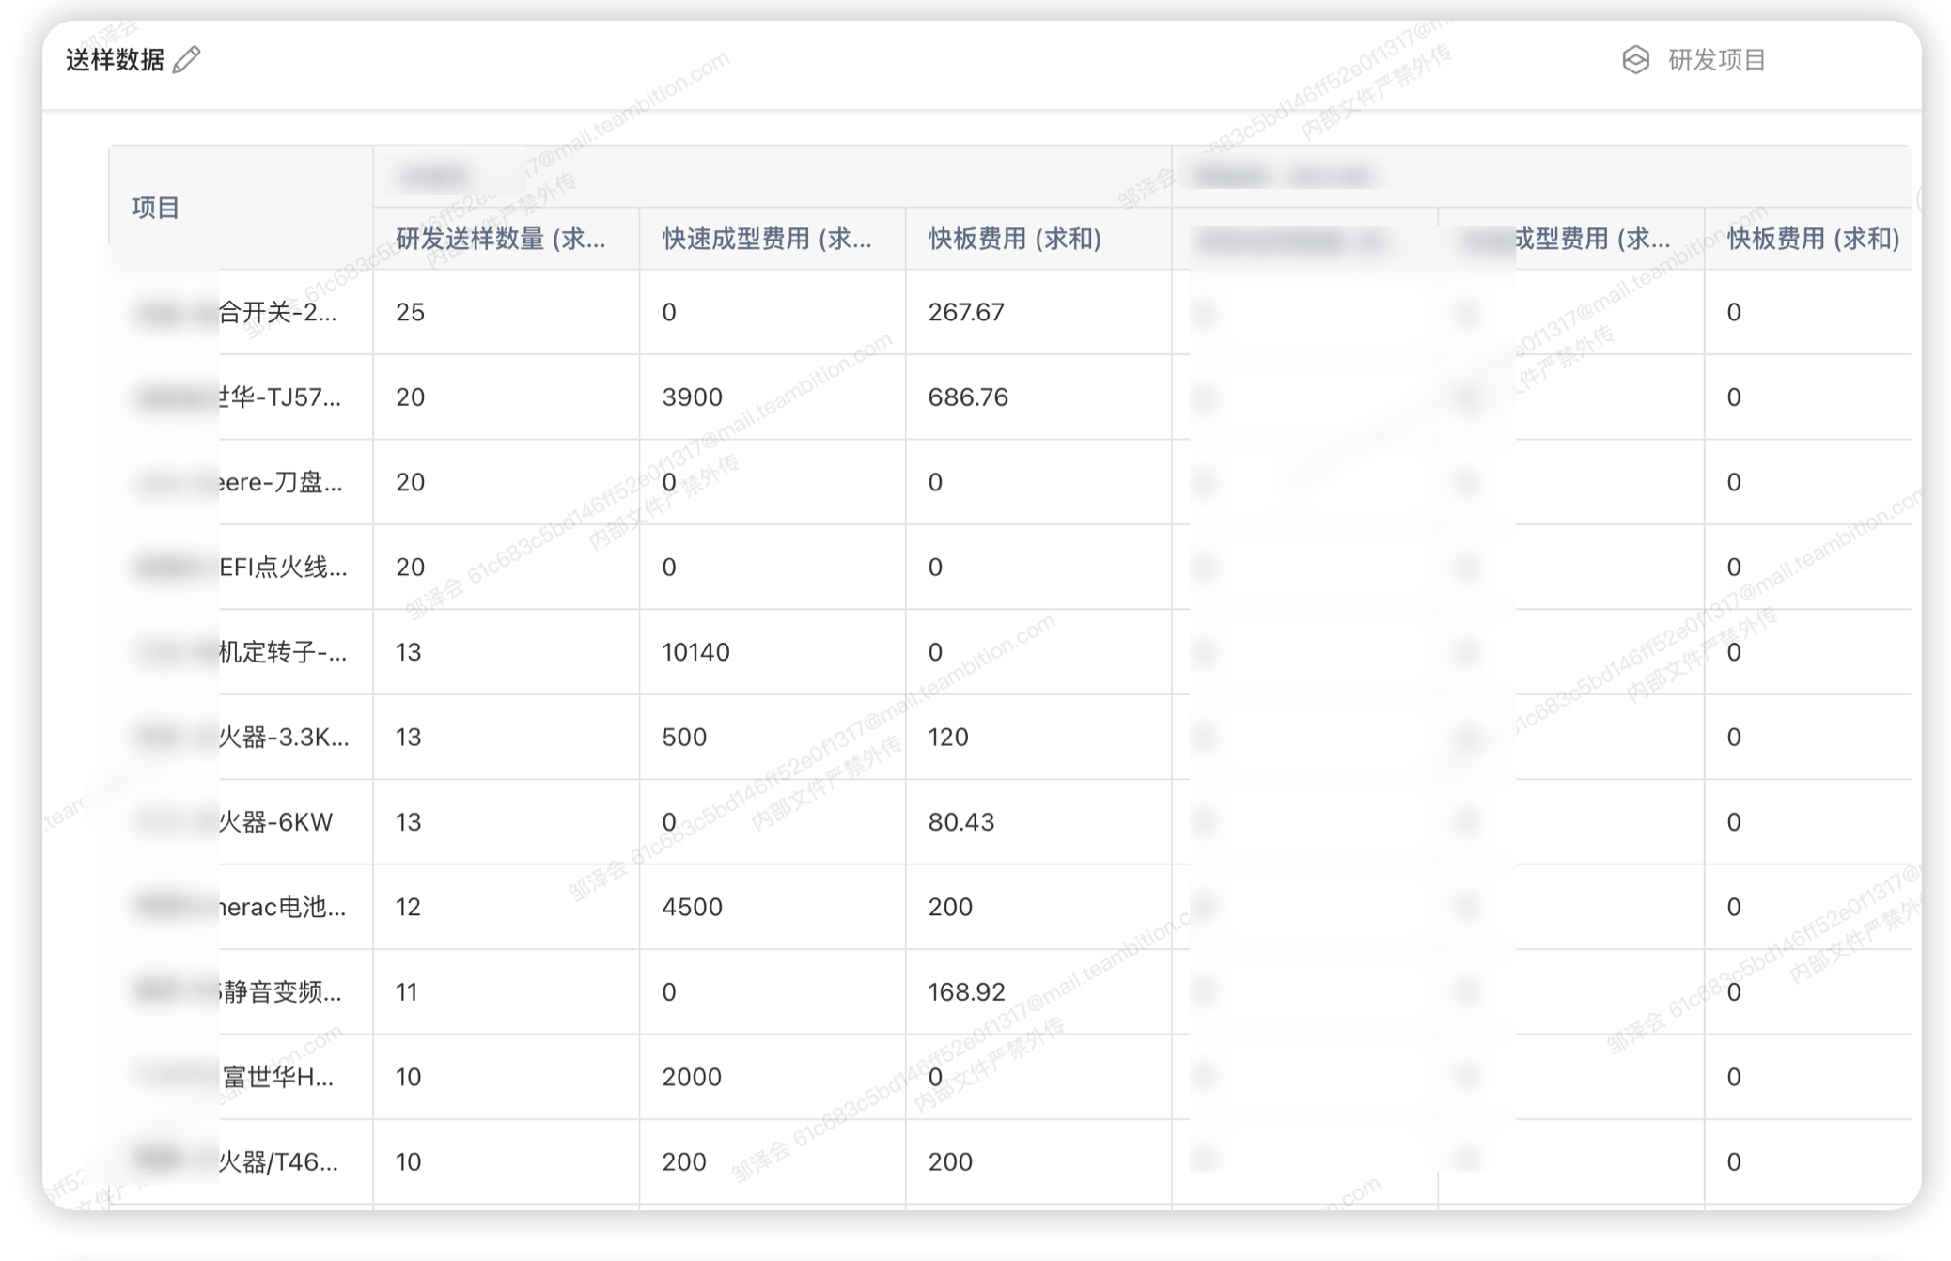
Task: Open the 研发项目 link
Action: click(x=1716, y=59)
